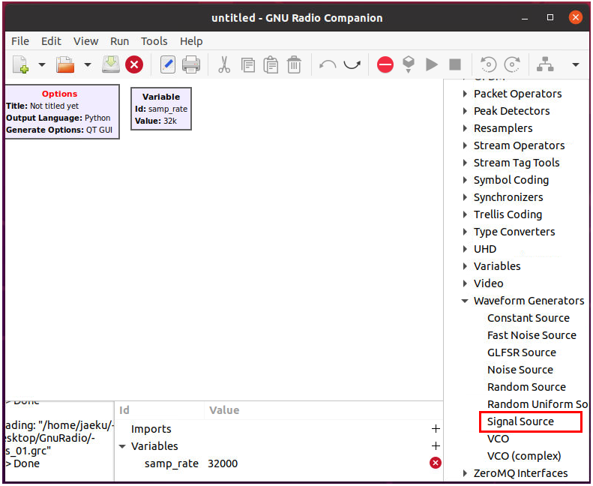The width and height of the screenshot is (593, 486).
Task: Select the samp_rate Variable block
Action: [x=161, y=109]
